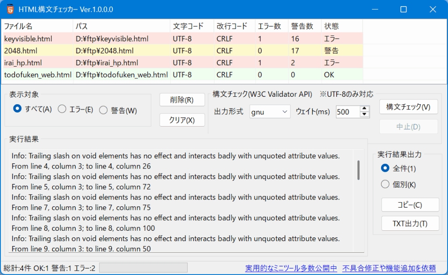Start validation with 構文チェック(V) button
Image resolution: width=448 pixels, height=275 pixels.
click(x=408, y=106)
